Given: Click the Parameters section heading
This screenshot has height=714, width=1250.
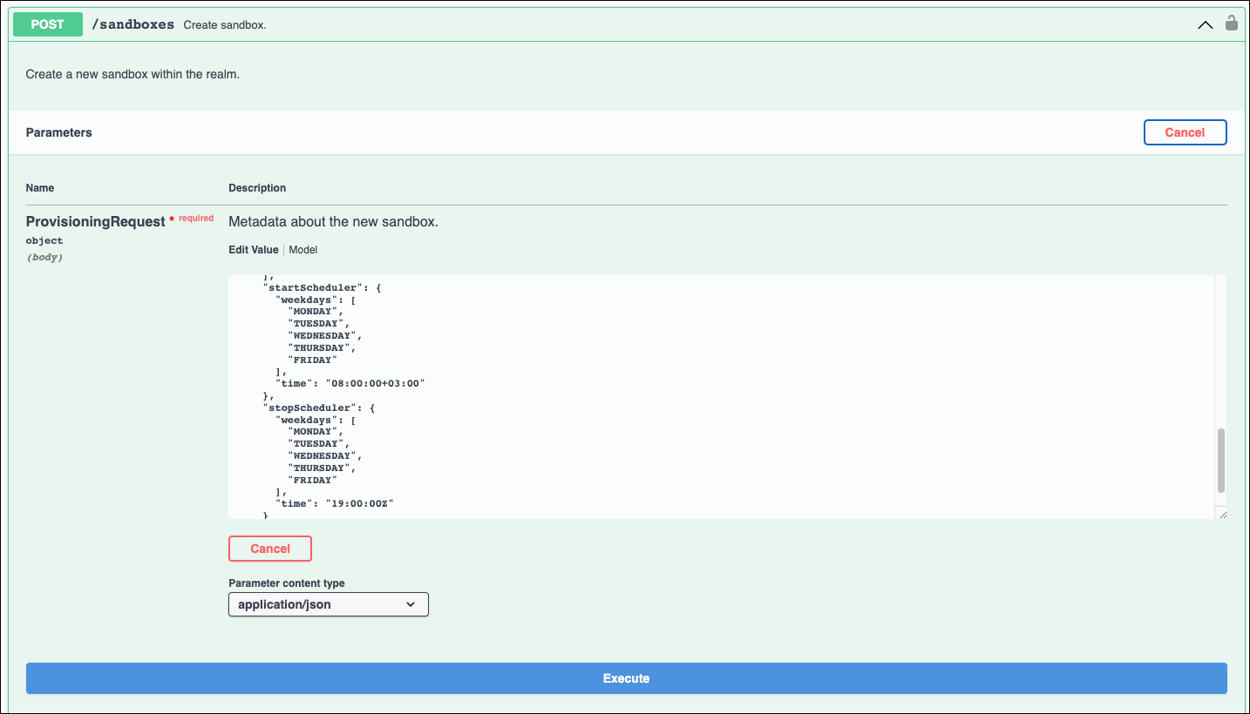Looking at the screenshot, I should [x=58, y=131].
